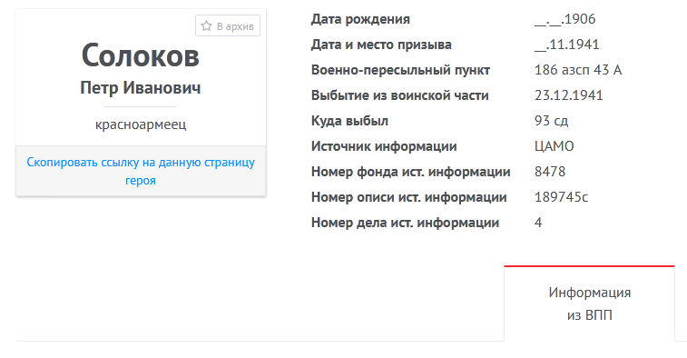Click the conscription value '__.11.1941'
The width and height of the screenshot is (687, 358).
566,45
